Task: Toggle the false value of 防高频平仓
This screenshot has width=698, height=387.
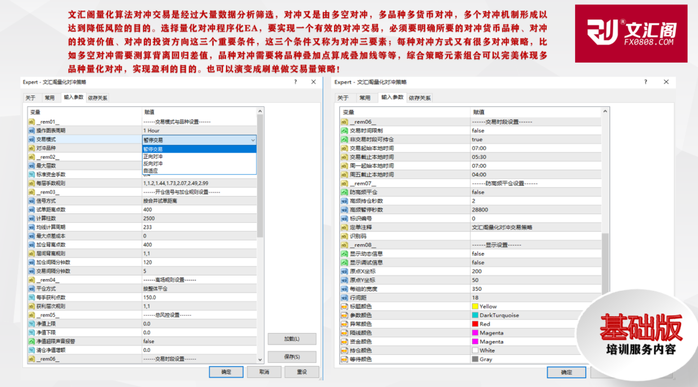Action: tap(478, 192)
